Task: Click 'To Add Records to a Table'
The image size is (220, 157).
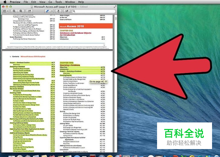Action: [22, 109]
